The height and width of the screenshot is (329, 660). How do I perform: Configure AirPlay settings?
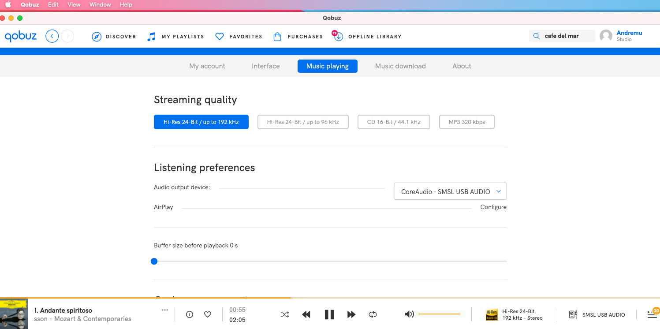click(493, 206)
